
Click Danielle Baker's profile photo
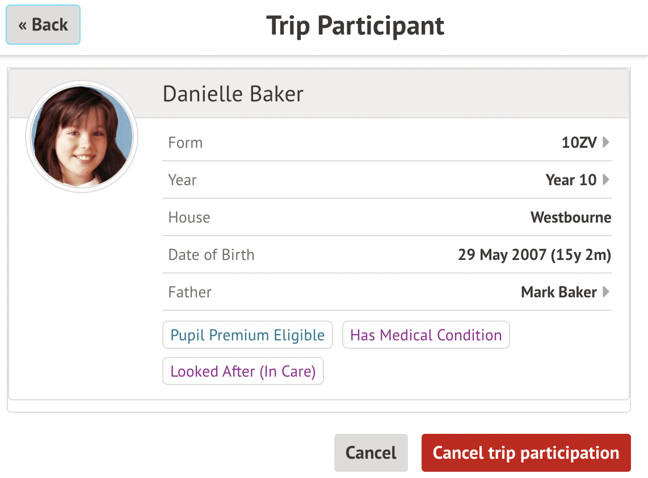click(x=82, y=136)
